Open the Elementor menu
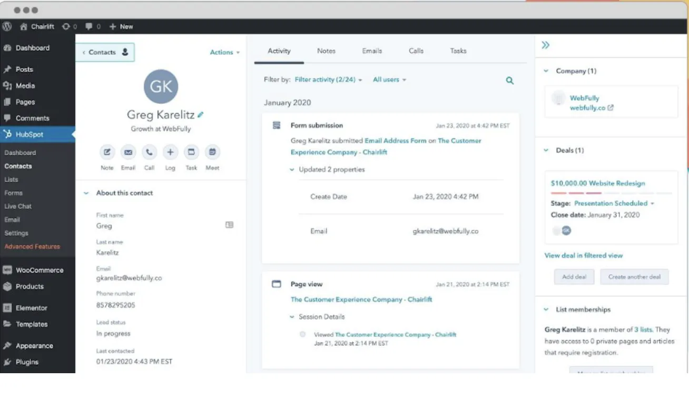 tap(32, 308)
